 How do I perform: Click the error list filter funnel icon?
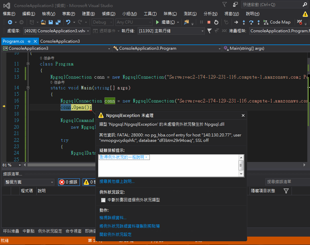click(286, 191)
